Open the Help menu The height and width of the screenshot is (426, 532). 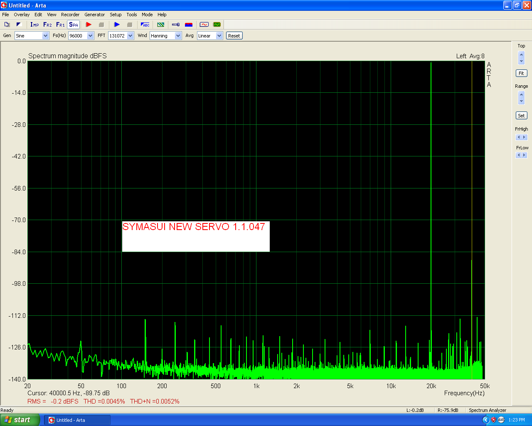pyautogui.click(x=162, y=15)
